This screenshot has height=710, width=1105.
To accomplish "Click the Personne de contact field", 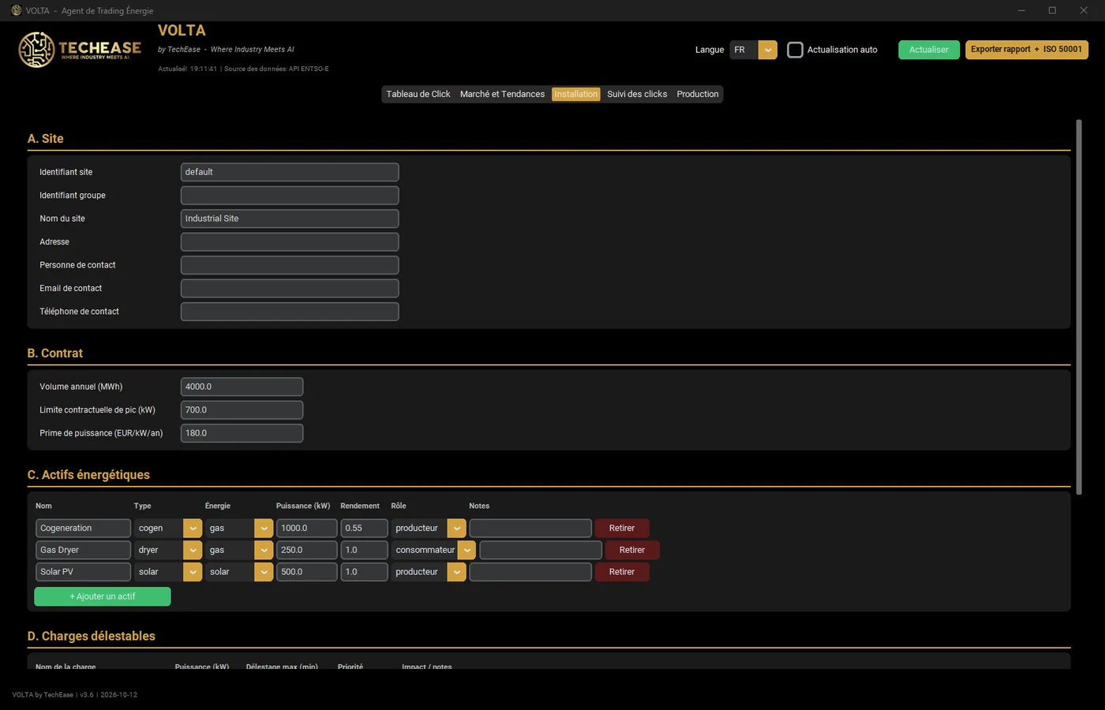I will click(x=290, y=265).
